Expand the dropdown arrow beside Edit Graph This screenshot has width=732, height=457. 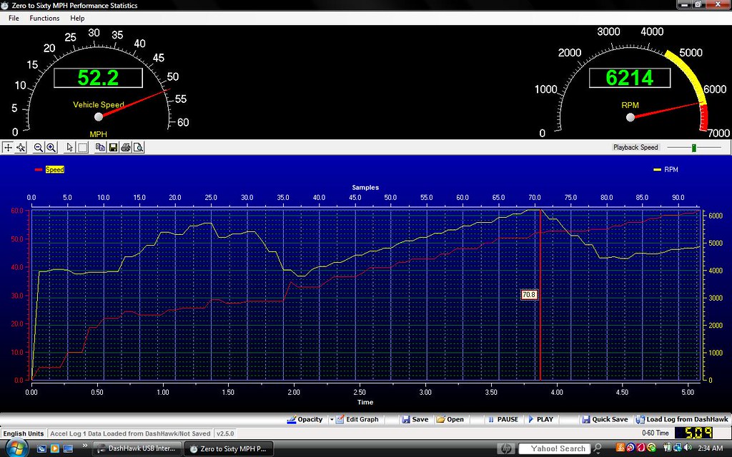332,419
